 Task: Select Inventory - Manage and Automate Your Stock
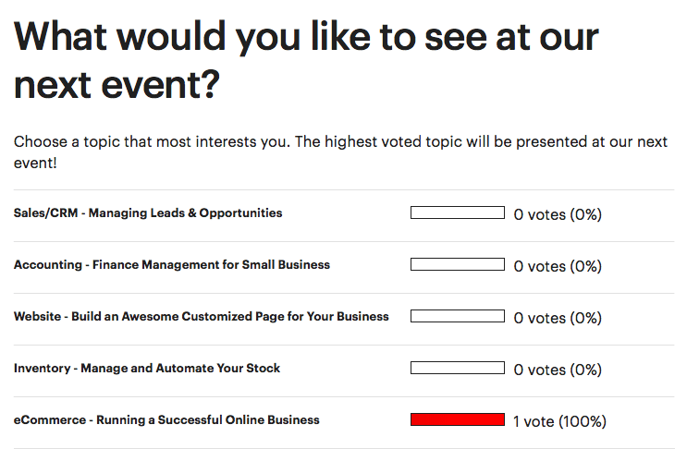tap(147, 369)
